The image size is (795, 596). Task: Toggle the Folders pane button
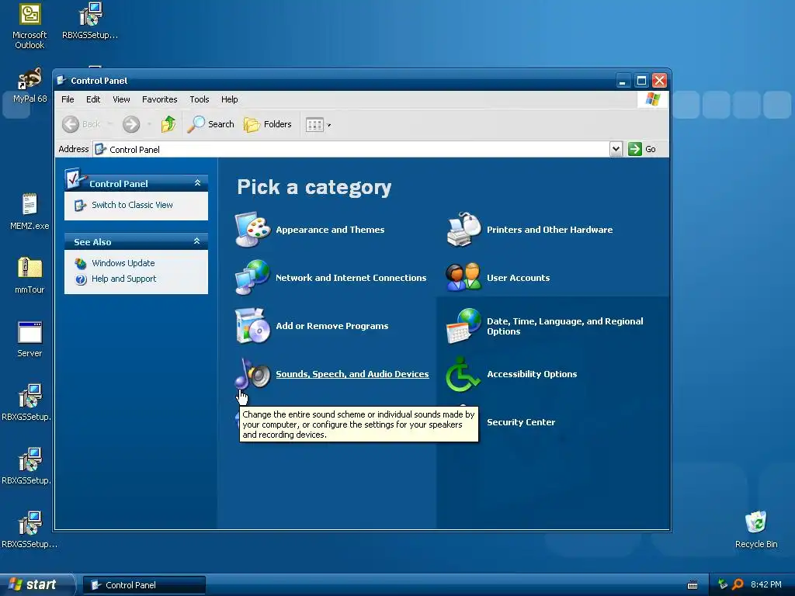pyautogui.click(x=268, y=124)
